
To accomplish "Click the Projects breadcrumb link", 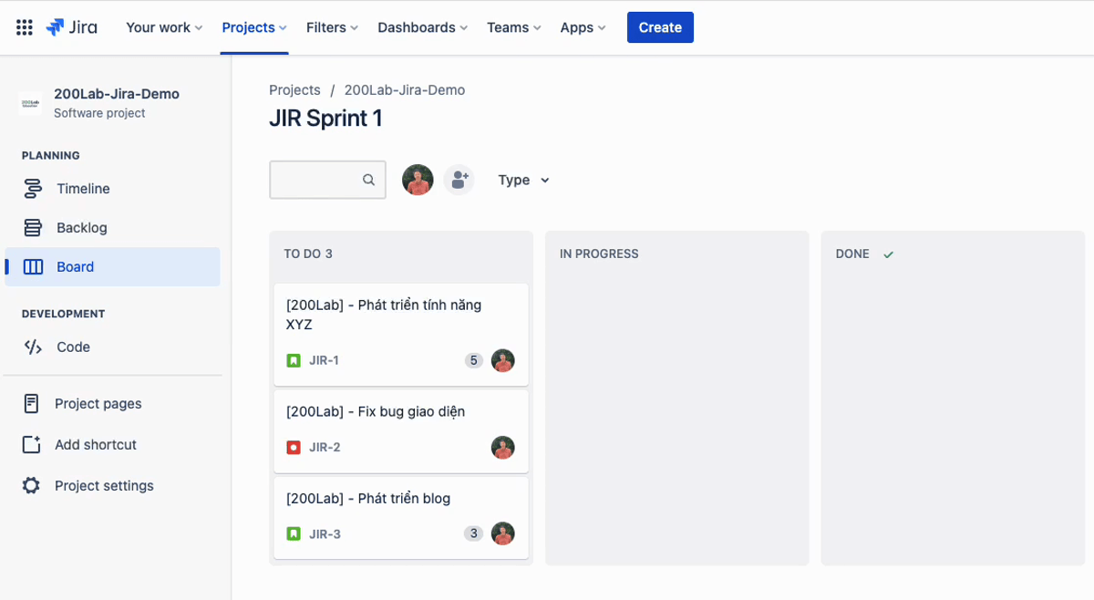I will [294, 90].
